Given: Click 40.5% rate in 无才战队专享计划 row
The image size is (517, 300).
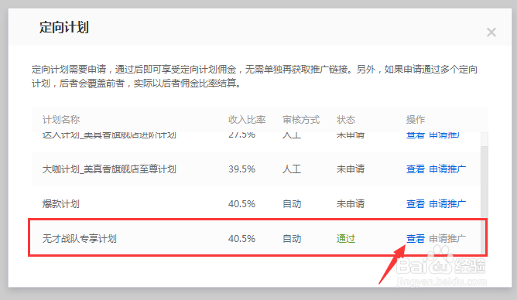Looking at the screenshot, I should coord(241,238).
